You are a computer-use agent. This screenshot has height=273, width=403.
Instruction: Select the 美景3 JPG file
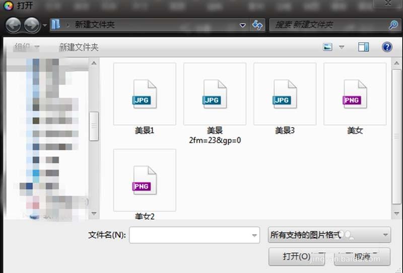pyautogui.click(x=285, y=99)
